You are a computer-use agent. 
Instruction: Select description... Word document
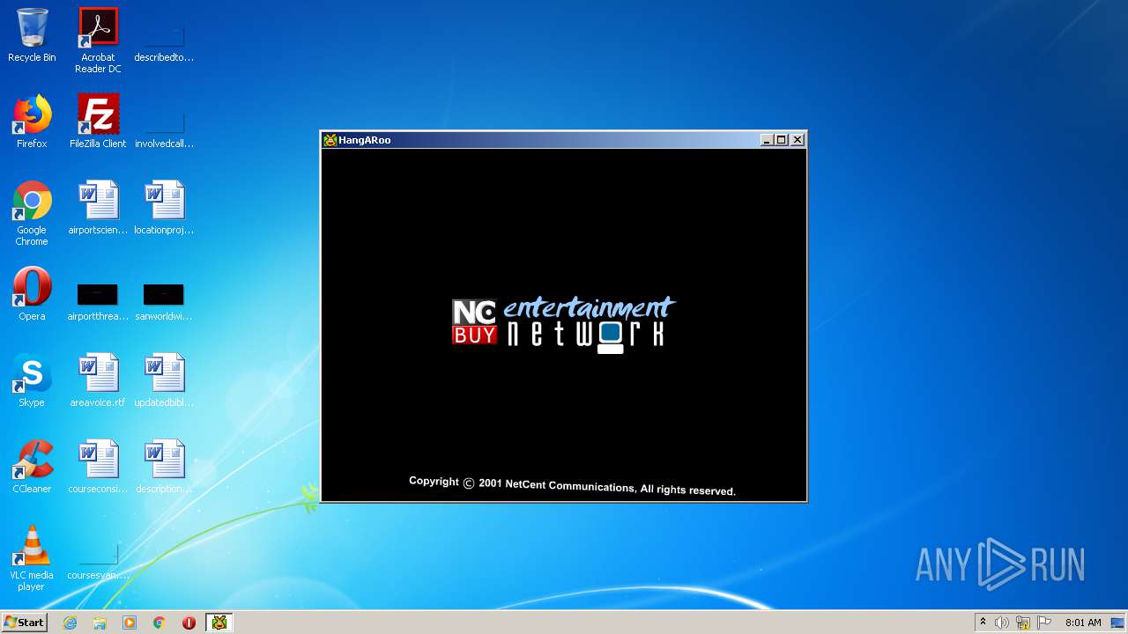click(x=164, y=468)
